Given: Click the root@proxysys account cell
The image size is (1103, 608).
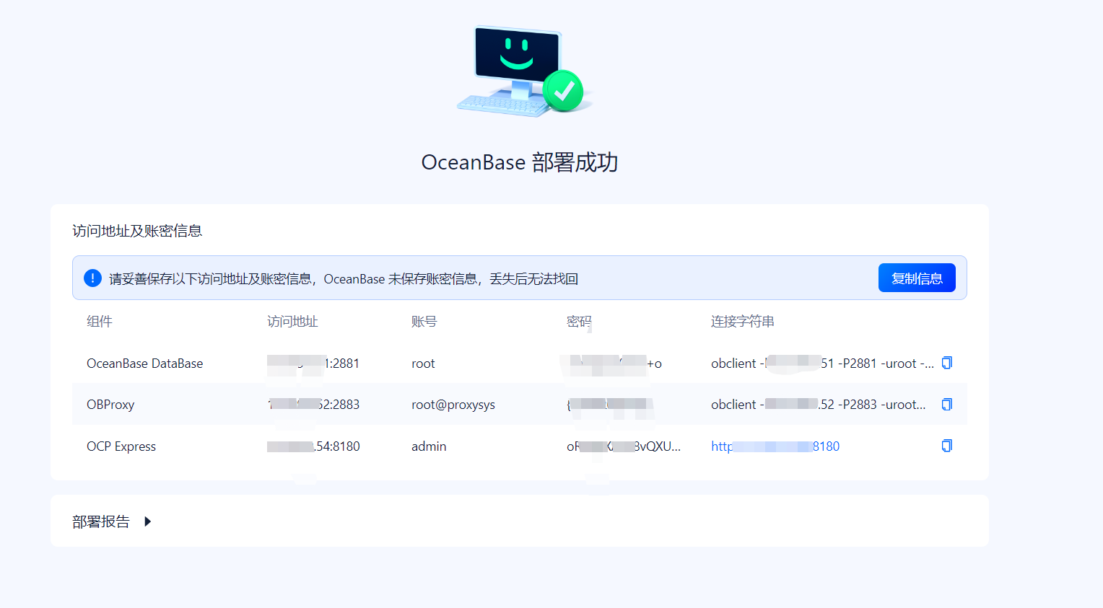Looking at the screenshot, I should (453, 405).
